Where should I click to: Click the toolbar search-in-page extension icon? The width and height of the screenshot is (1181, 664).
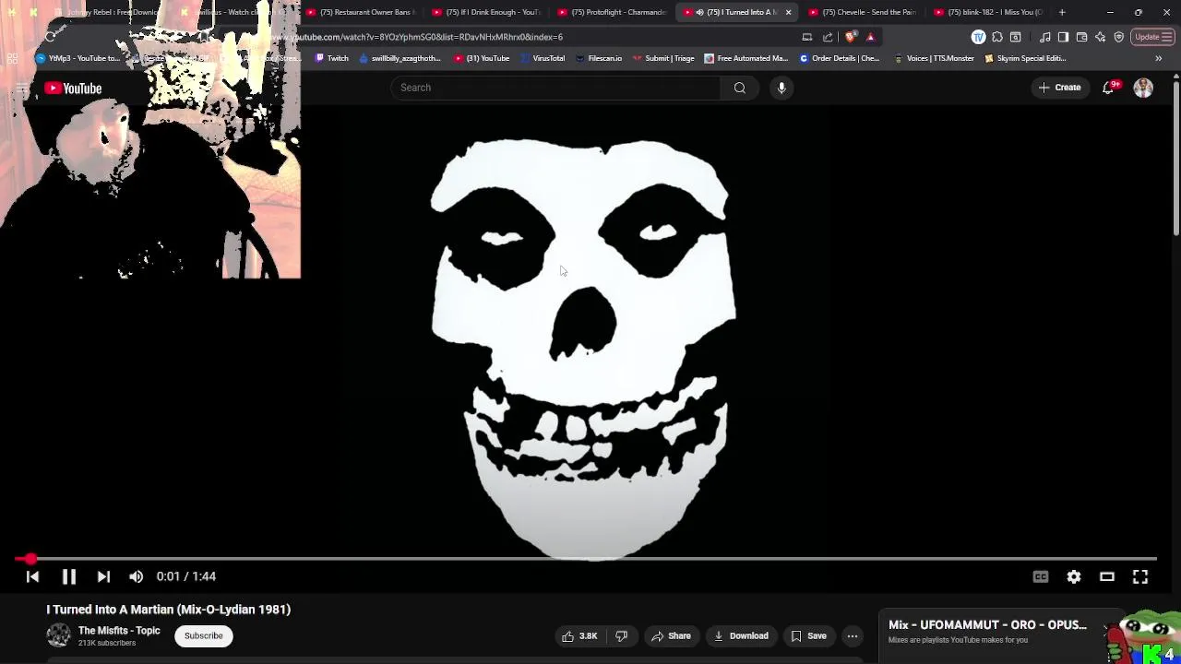click(x=1016, y=37)
